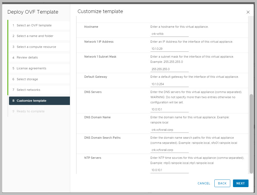Screen dimensions: 257x195
Task: Select the DNS Domain Name field
Action: point(169,130)
